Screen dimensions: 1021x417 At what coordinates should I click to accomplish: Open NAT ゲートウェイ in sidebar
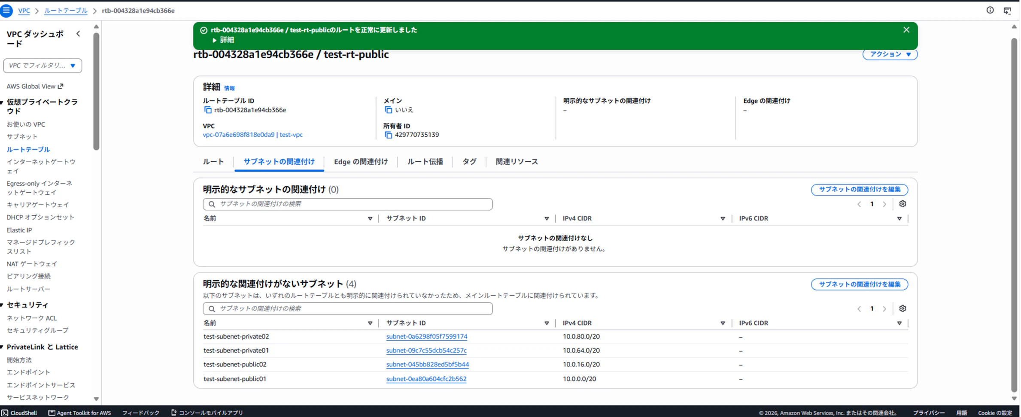(32, 264)
